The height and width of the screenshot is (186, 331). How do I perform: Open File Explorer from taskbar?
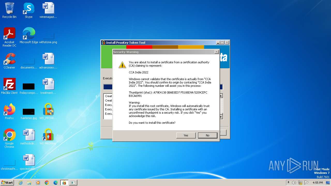click(29, 183)
